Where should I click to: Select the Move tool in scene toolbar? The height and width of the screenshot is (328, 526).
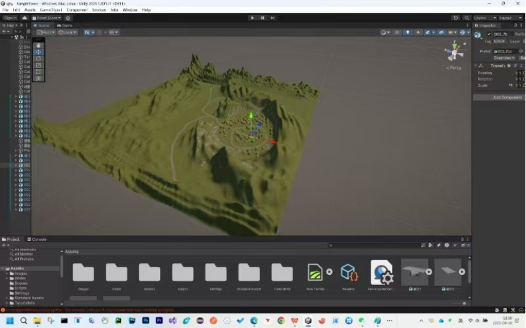(x=39, y=52)
